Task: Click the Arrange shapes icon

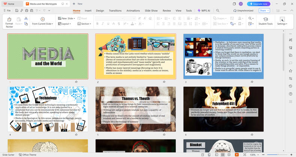Action: tap(232, 24)
